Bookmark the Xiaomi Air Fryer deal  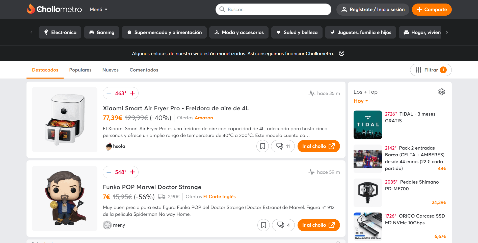262,146
